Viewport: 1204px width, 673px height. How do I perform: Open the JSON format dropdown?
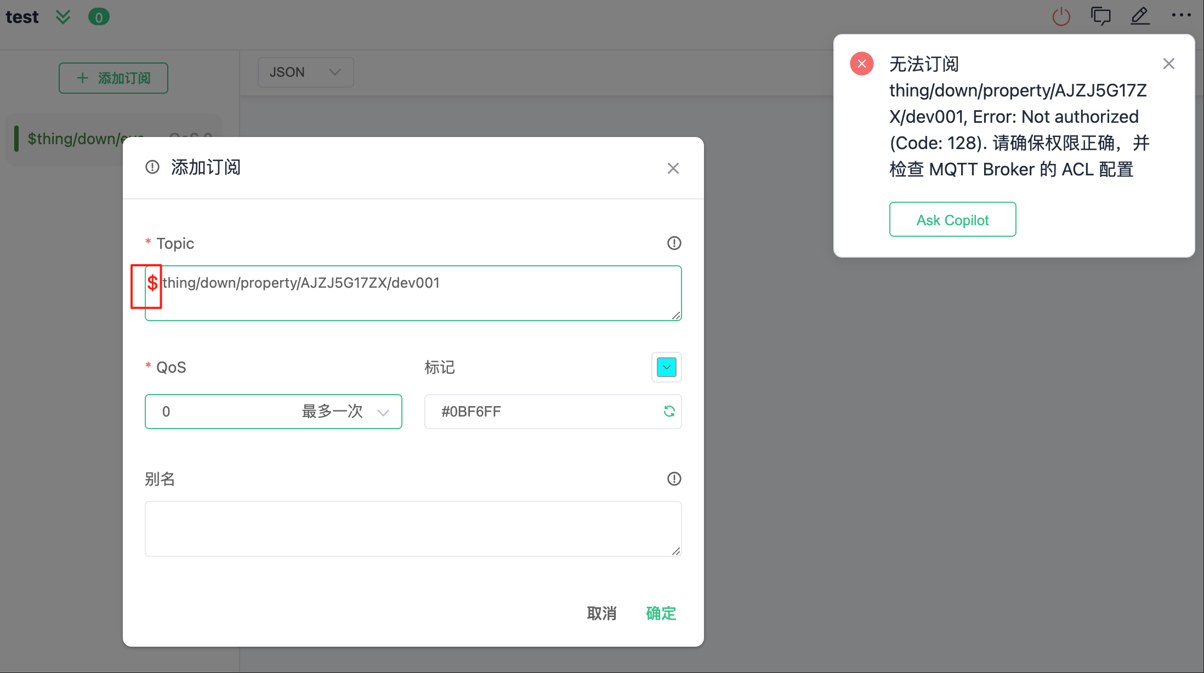click(x=305, y=72)
